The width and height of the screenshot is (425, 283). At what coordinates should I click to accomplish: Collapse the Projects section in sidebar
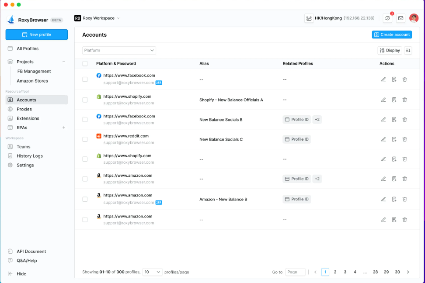coord(64,62)
